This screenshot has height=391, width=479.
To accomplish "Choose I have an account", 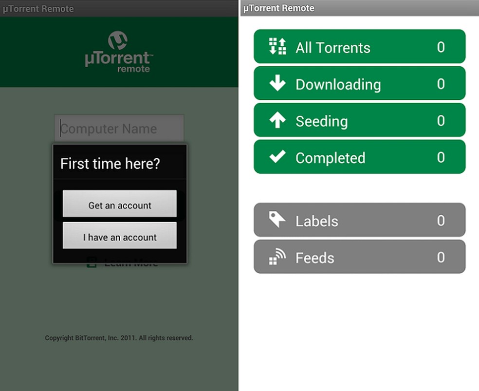I will click(x=119, y=236).
